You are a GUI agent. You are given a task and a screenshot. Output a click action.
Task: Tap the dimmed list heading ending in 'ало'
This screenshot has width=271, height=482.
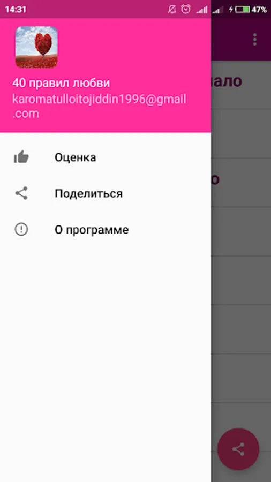click(x=227, y=81)
